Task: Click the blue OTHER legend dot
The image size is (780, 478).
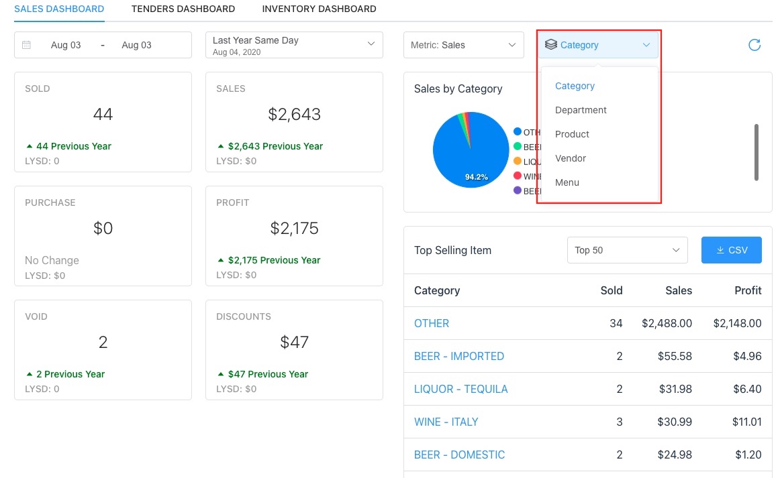Action: [x=518, y=132]
